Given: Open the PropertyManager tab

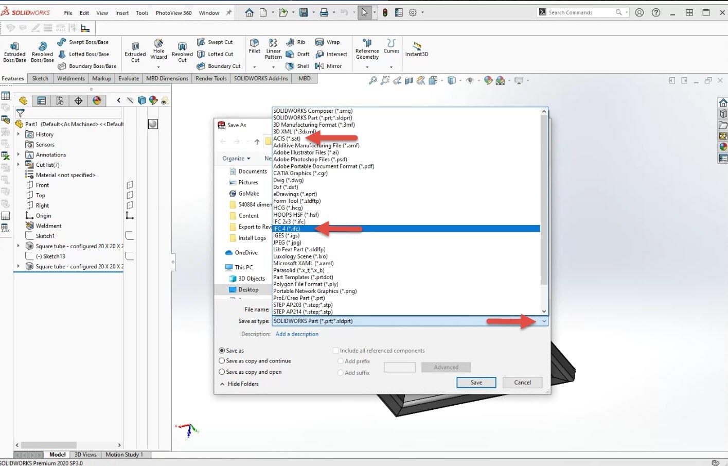Looking at the screenshot, I should pyautogui.click(x=42, y=100).
